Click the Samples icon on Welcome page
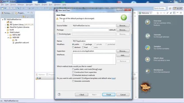Viewport: 184px width, 103px height. pyautogui.click(x=147, y=47)
